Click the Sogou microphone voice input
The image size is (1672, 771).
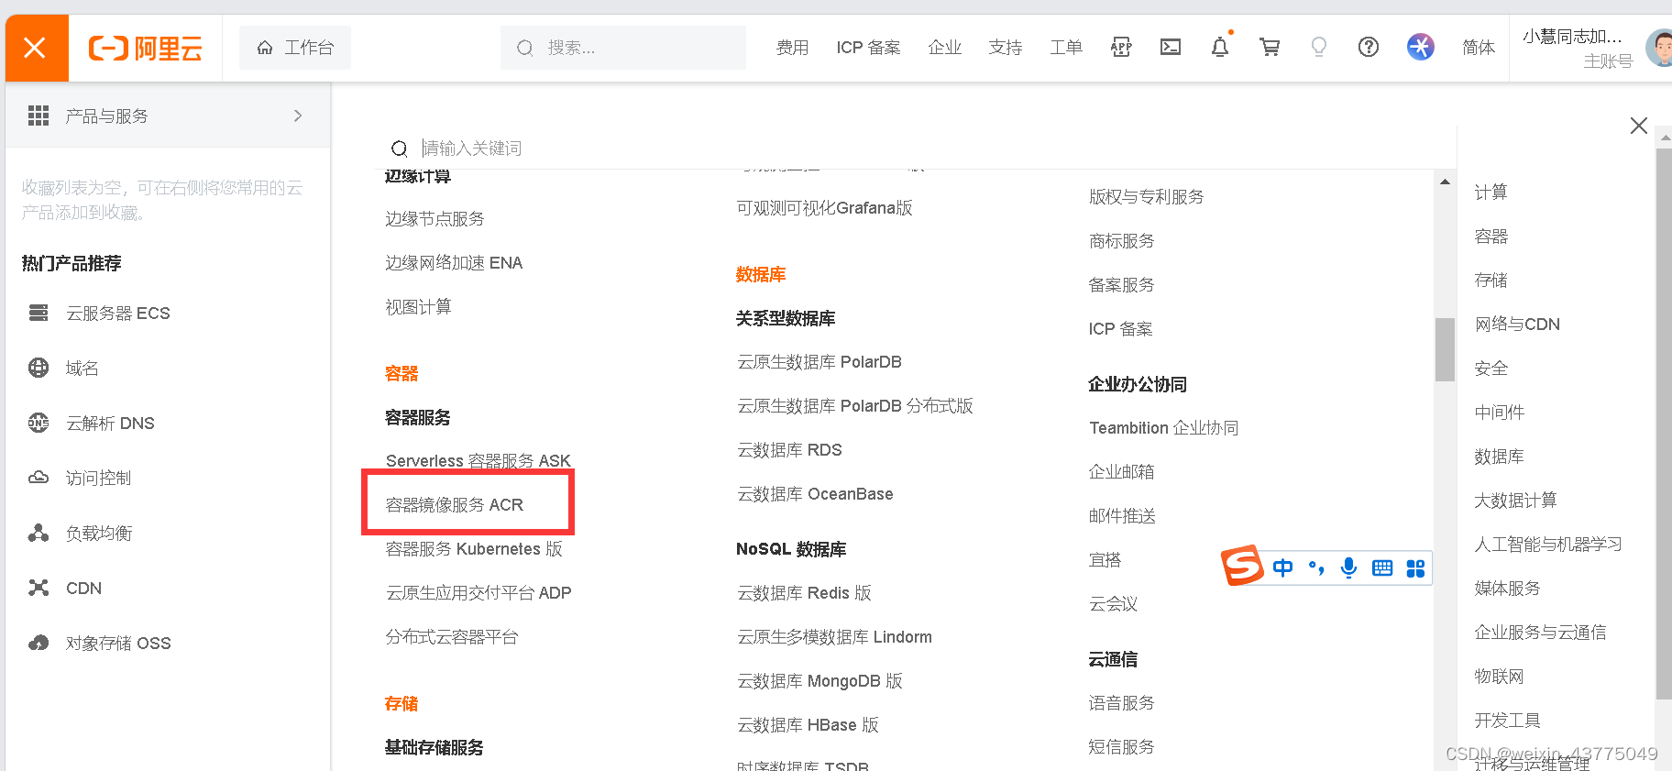[1348, 568]
